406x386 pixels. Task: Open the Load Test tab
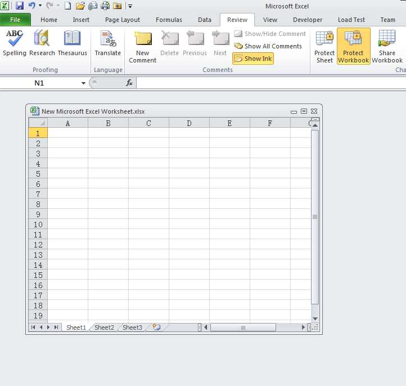pyautogui.click(x=351, y=20)
